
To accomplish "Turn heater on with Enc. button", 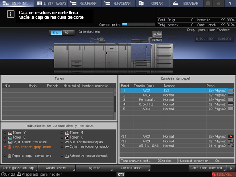I will 56,32.
